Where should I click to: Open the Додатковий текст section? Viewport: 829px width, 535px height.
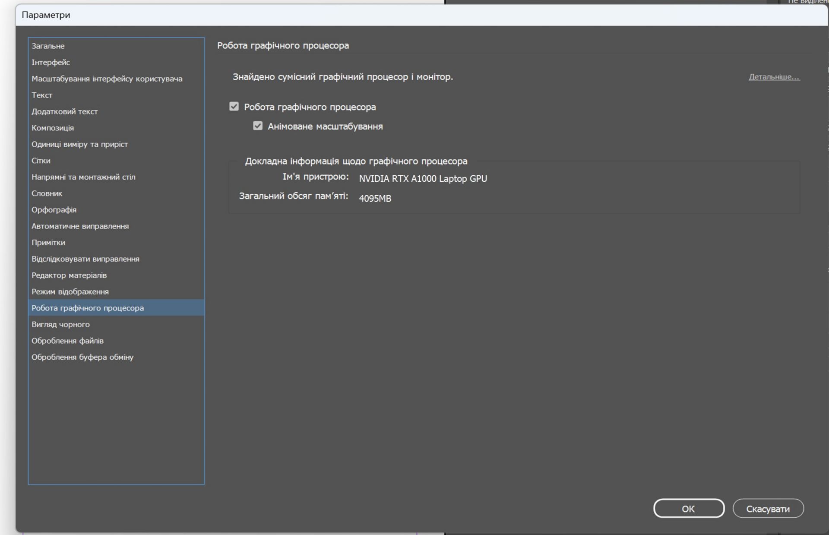click(x=64, y=111)
